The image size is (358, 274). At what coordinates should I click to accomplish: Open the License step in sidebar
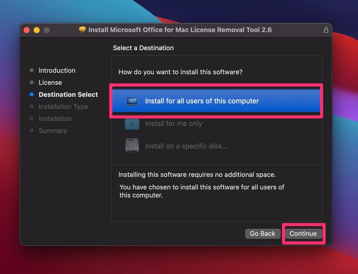click(50, 83)
